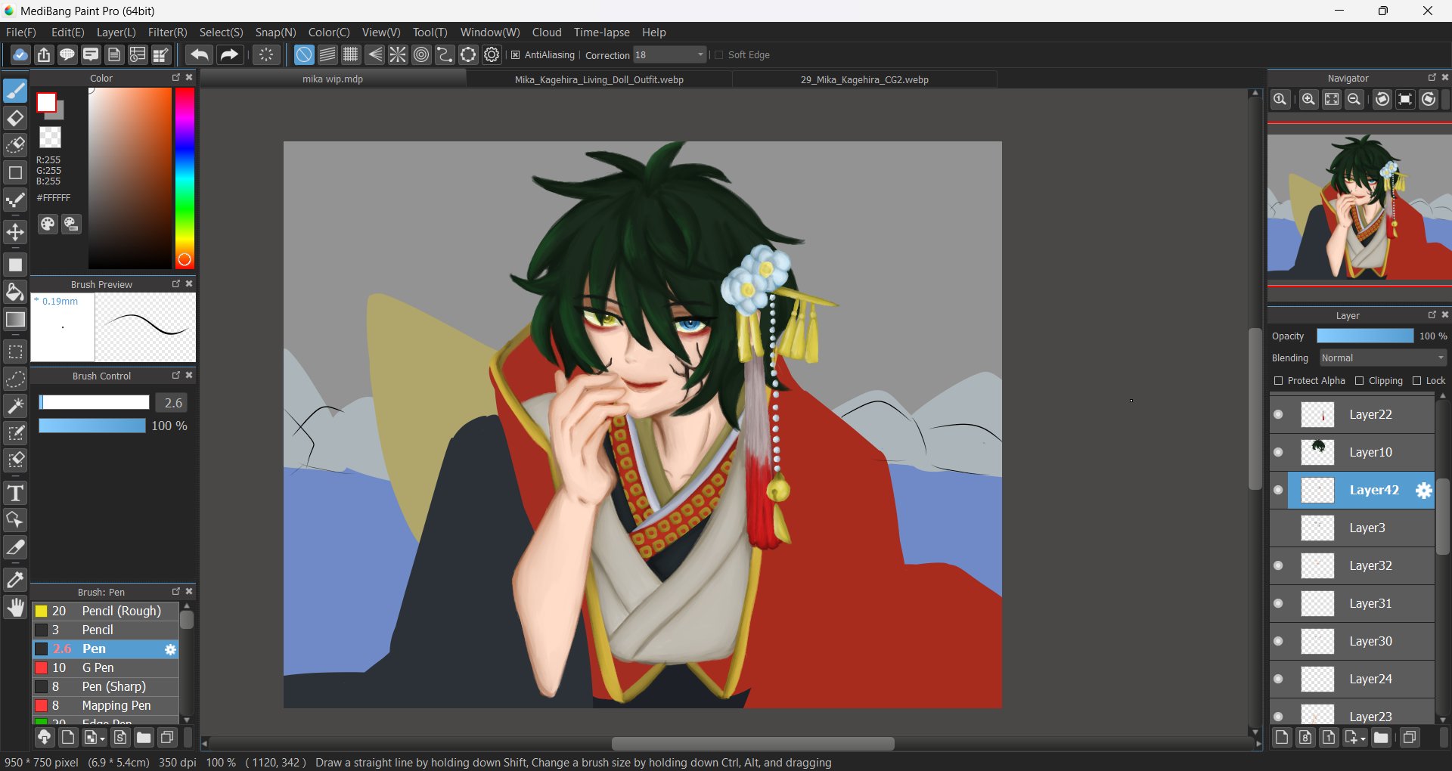
Task: Adjust the brush opacity slider
Action: [x=92, y=426]
